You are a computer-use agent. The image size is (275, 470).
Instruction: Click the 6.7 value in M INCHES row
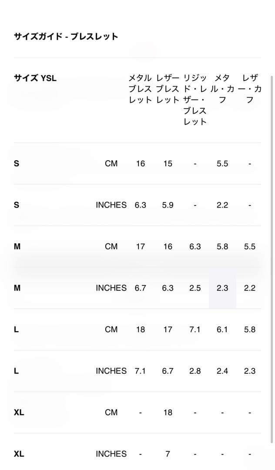pos(140,288)
